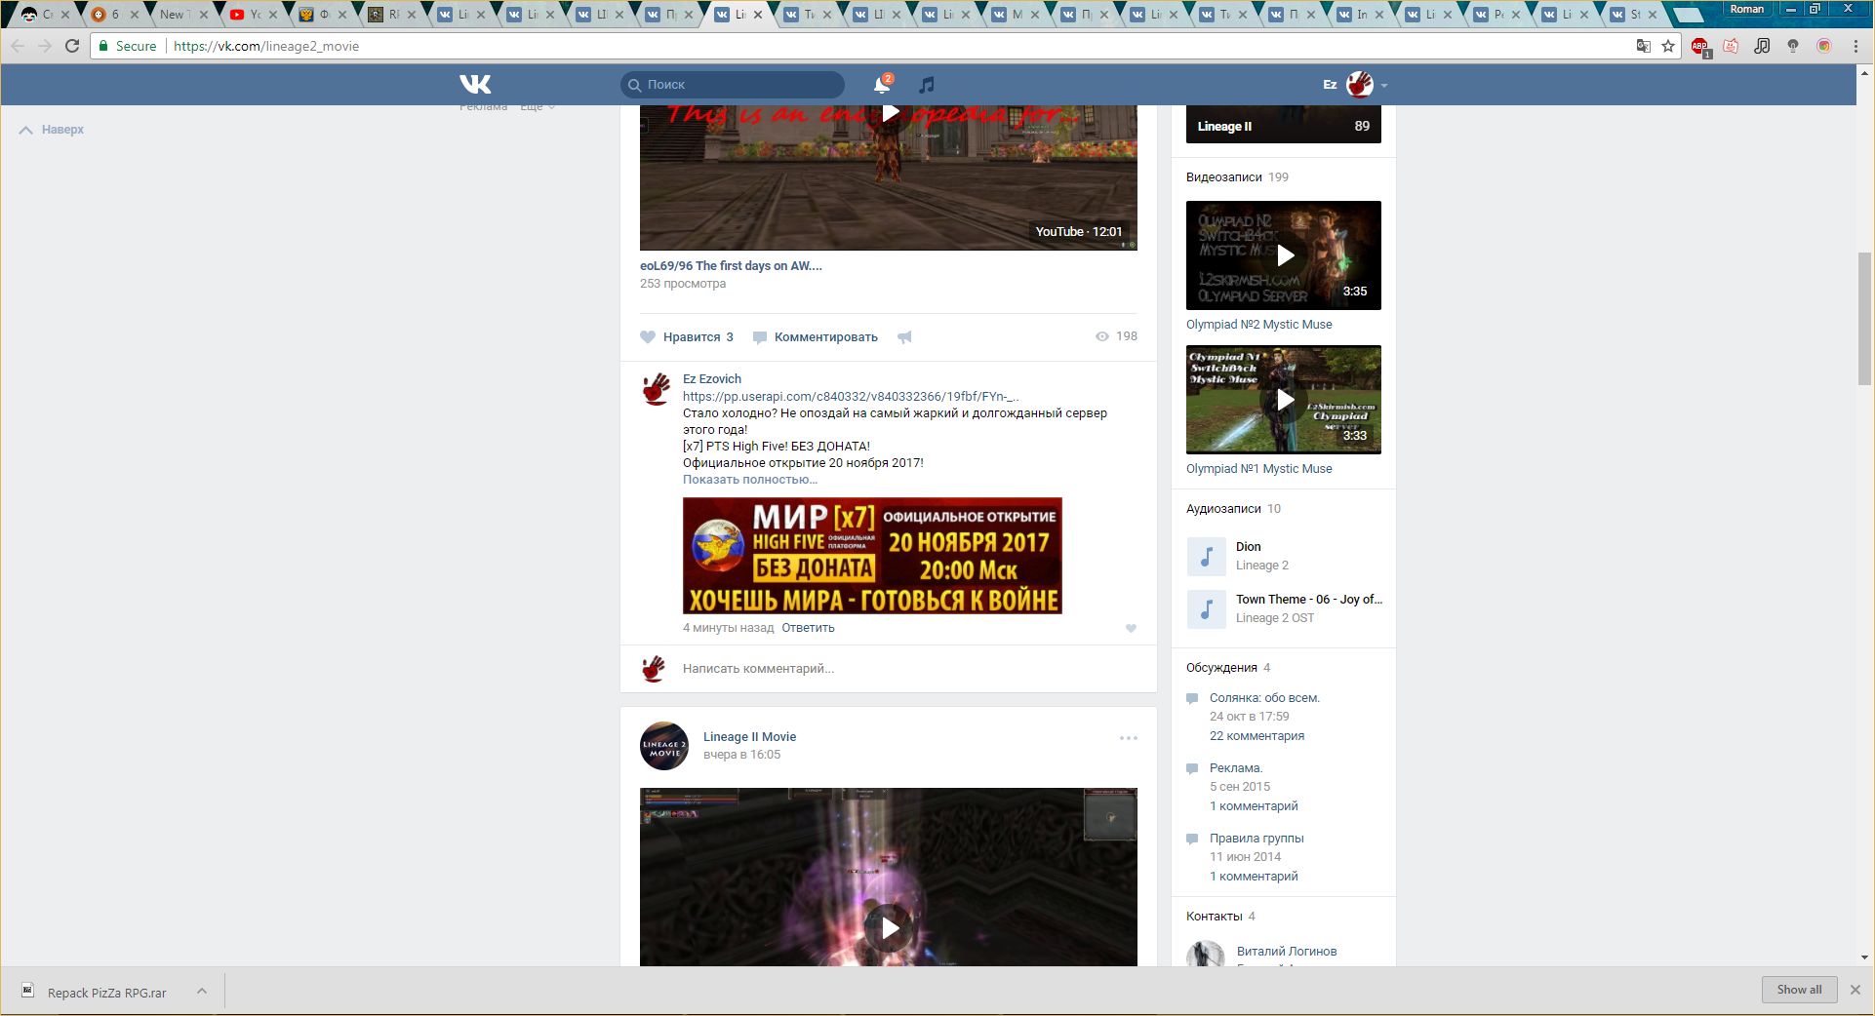
Task: Click the VK logo home icon
Action: pos(475,85)
